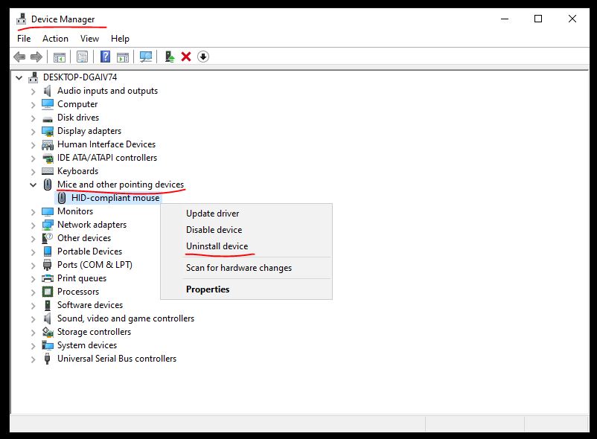597x439 pixels.
Task: Click the Device Manager title bar icon
Action: coord(22,19)
